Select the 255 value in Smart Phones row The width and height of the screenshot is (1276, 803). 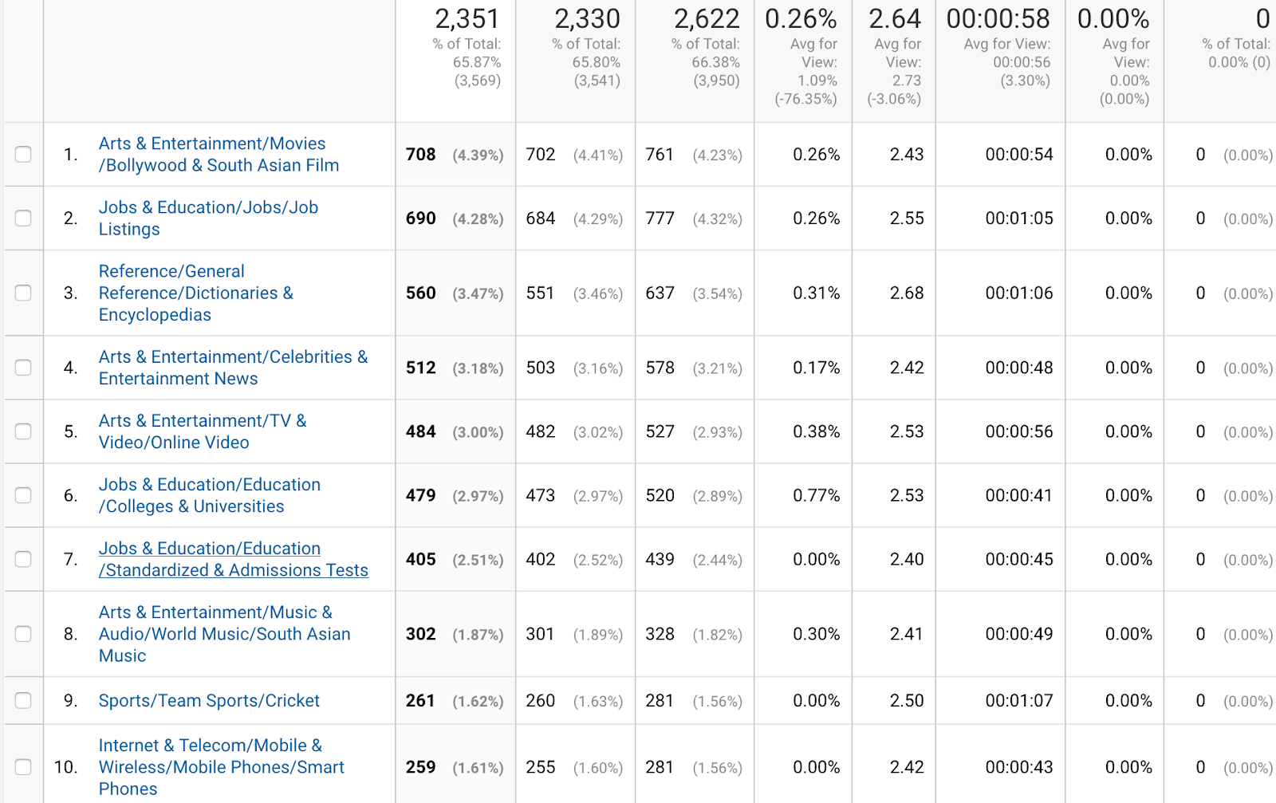pyautogui.click(x=541, y=767)
